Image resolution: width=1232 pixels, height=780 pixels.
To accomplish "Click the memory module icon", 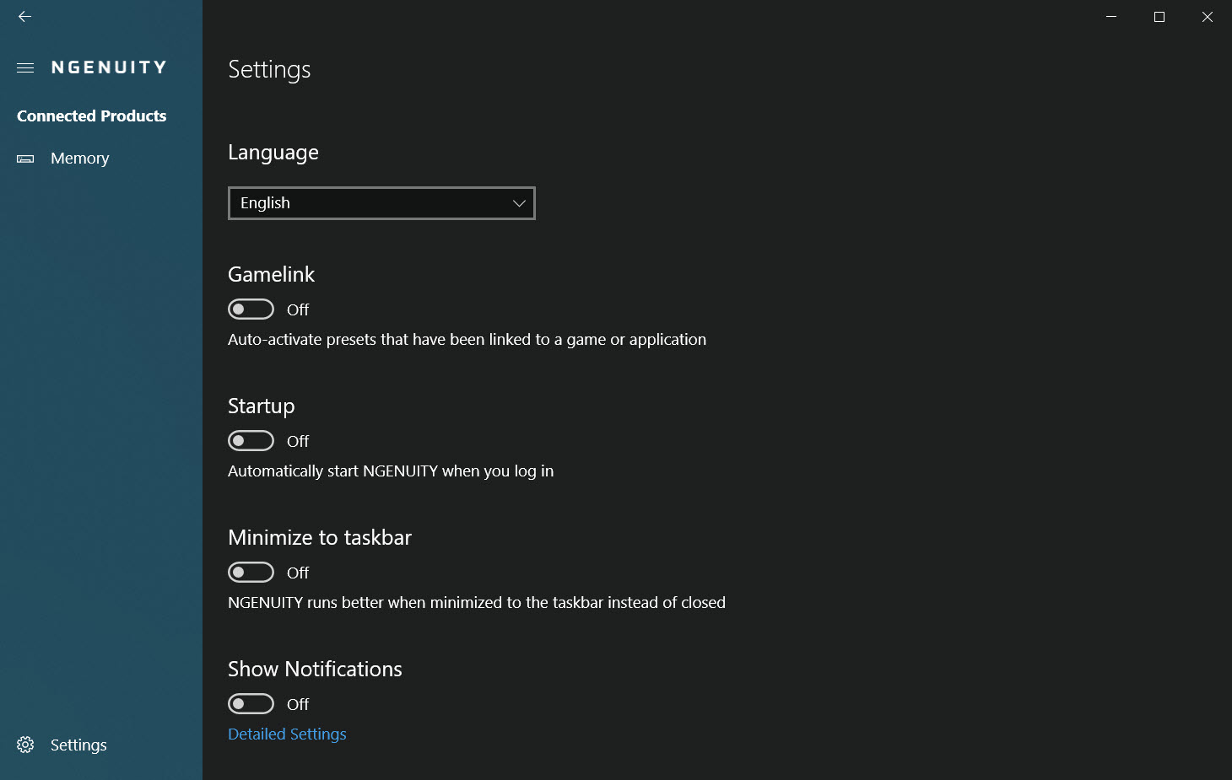I will click(25, 159).
